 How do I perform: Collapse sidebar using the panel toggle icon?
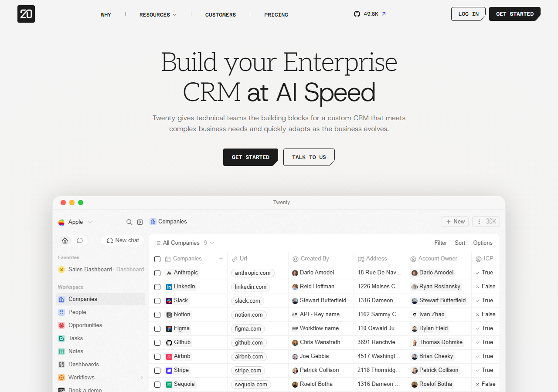click(140, 222)
